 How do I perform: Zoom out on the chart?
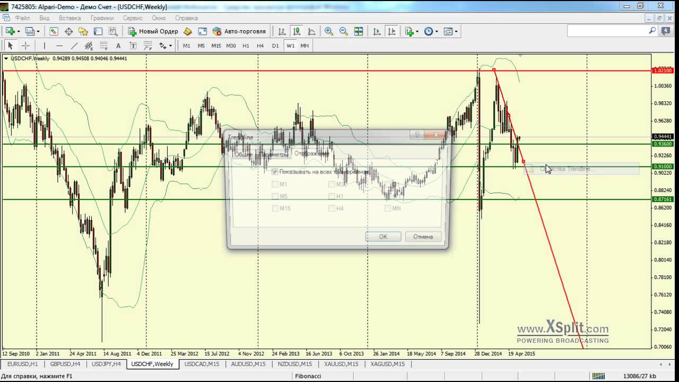[344, 31]
